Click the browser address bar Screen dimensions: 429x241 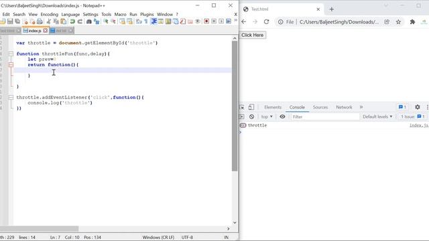tap(339, 22)
